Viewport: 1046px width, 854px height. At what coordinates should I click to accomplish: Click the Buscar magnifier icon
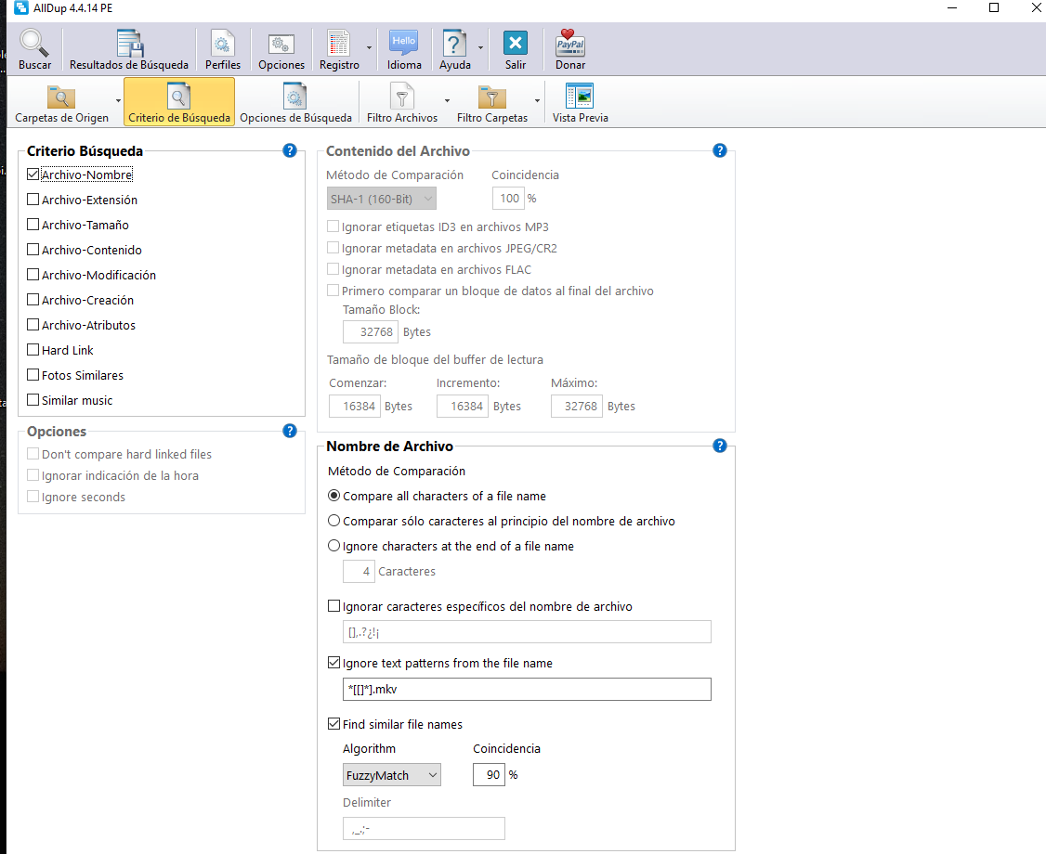pos(34,44)
